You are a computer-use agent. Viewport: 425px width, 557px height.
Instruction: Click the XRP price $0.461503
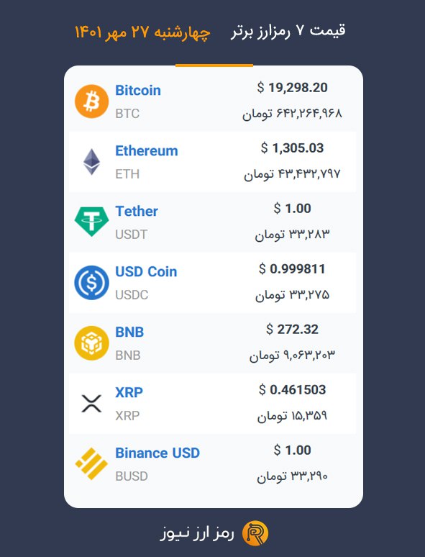(x=292, y=390)
